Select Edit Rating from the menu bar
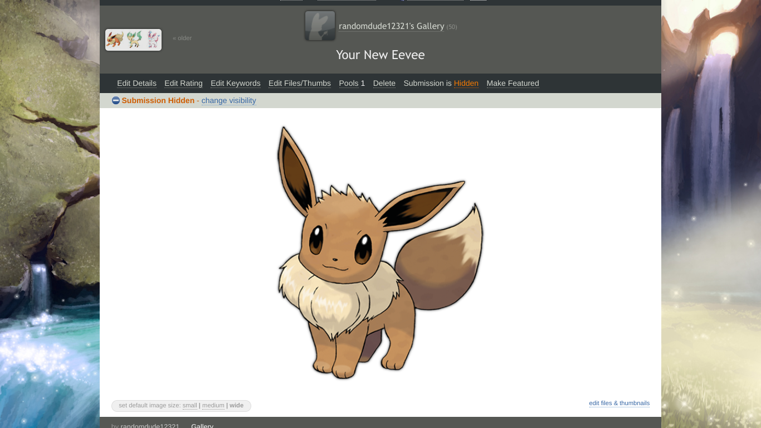Viewport: 761px width, 428px height. coord(183,83)
